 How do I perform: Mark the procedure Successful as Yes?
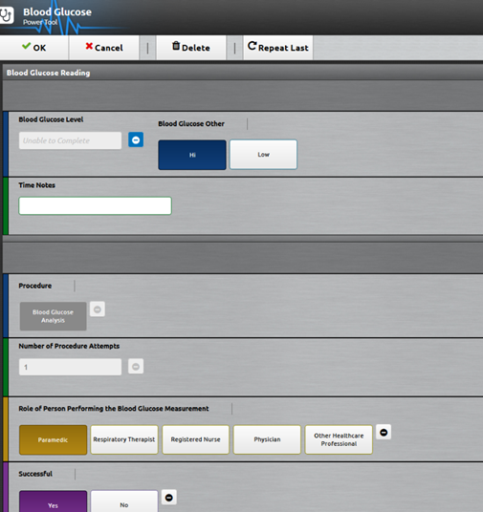coord(53,502)
